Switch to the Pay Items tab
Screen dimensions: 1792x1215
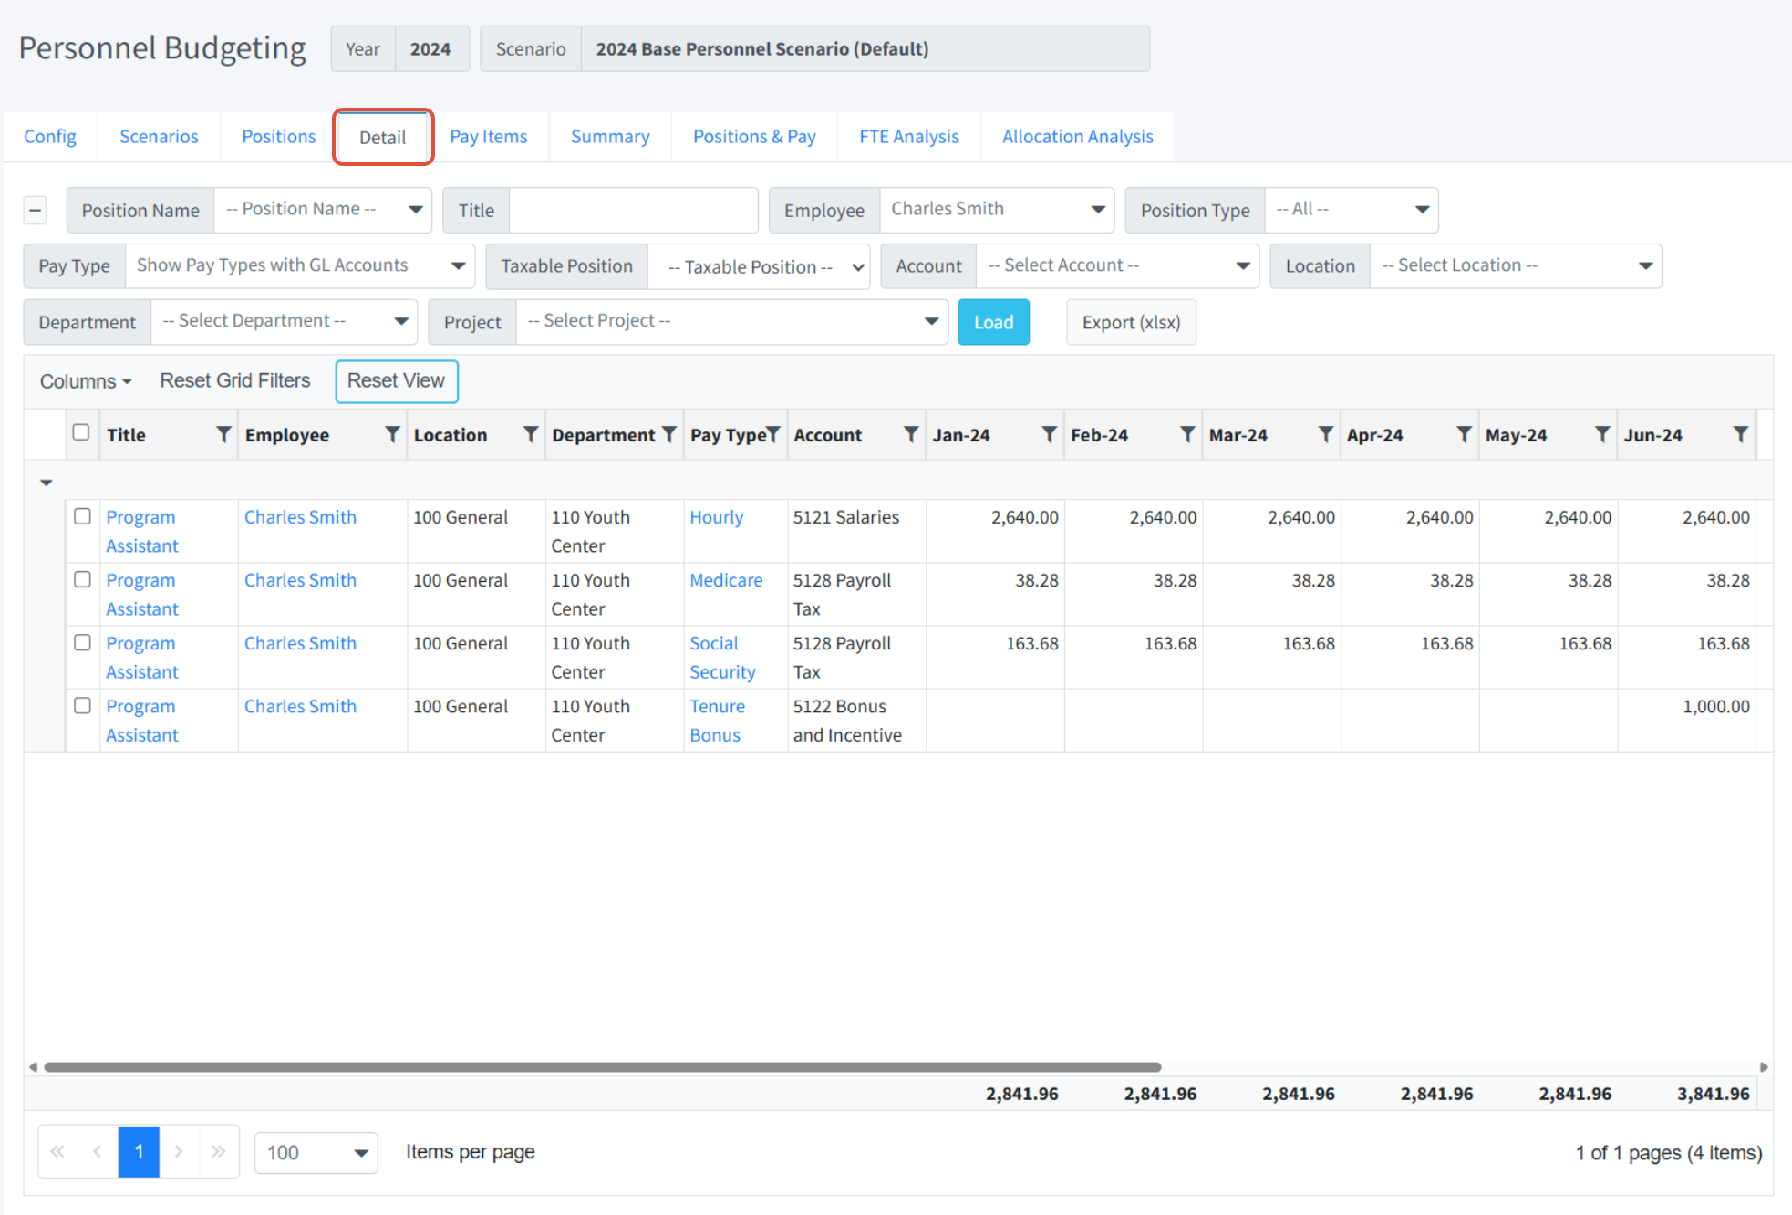(488, 137)
